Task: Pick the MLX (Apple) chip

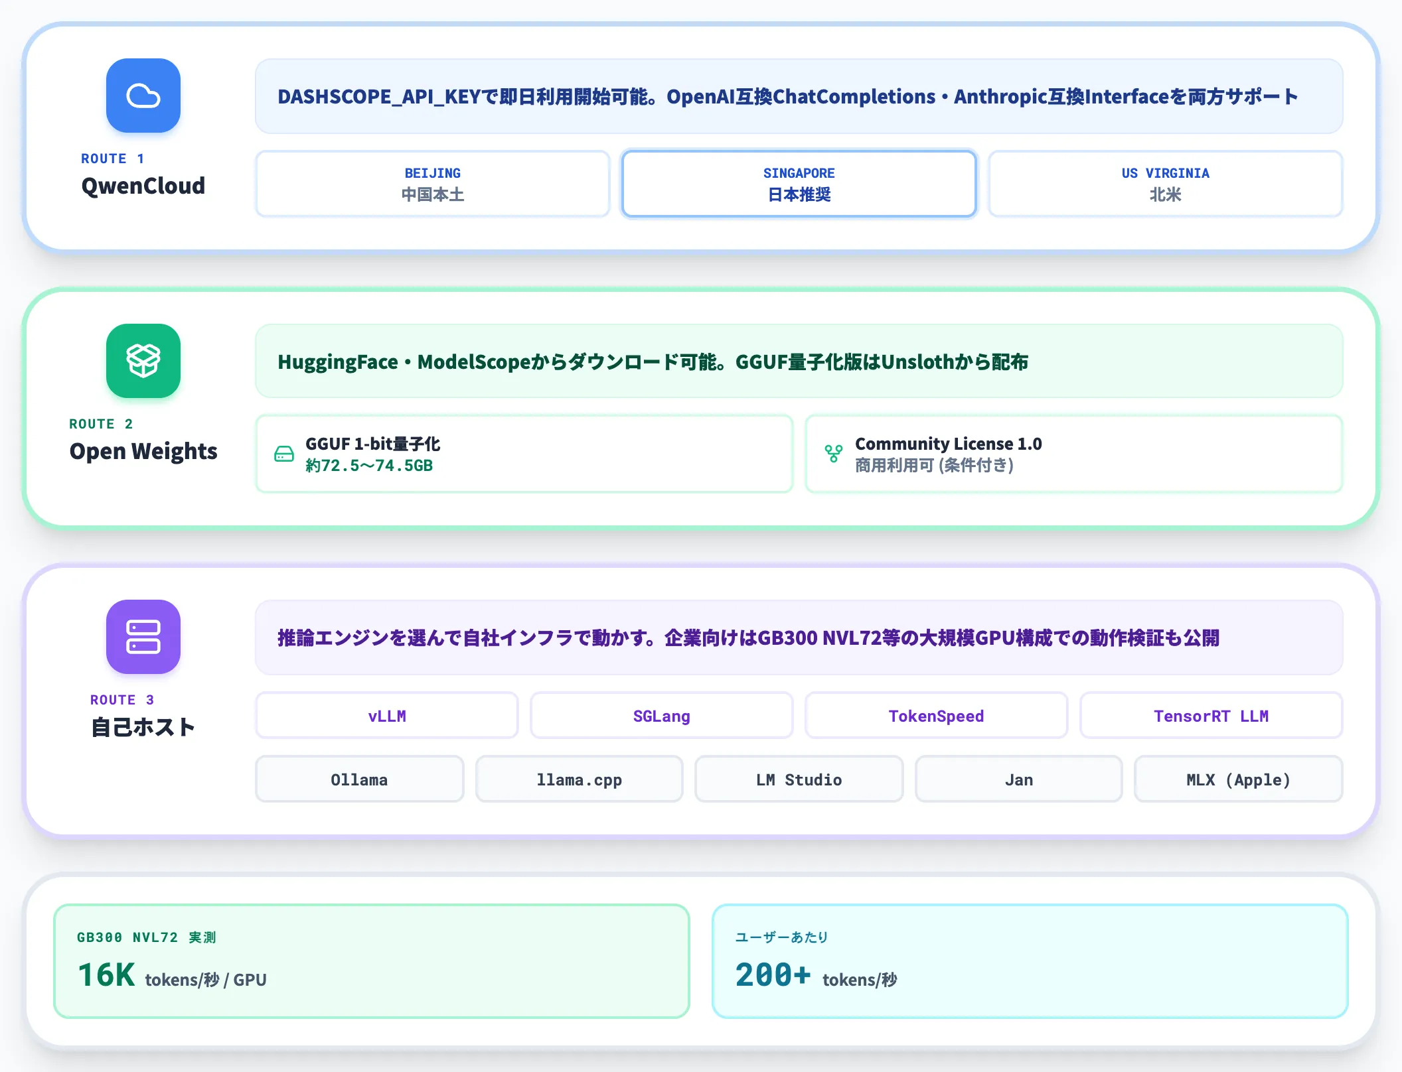Action: (x=1239, y=779)
